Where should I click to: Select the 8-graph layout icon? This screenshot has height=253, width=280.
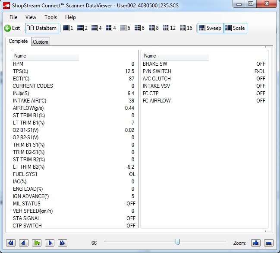(x=154, y=28)
